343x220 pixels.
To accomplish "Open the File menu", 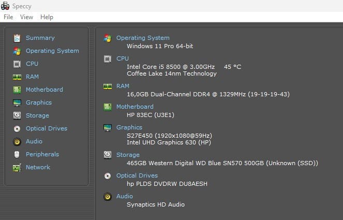I will click(x=8, y=17).
